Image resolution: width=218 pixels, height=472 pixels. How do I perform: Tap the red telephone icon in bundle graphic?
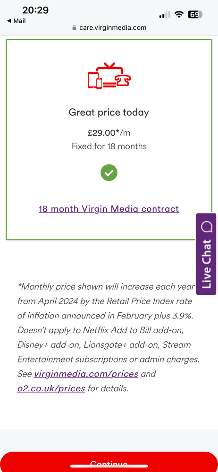pyautogui.click(x=123, y=79)
